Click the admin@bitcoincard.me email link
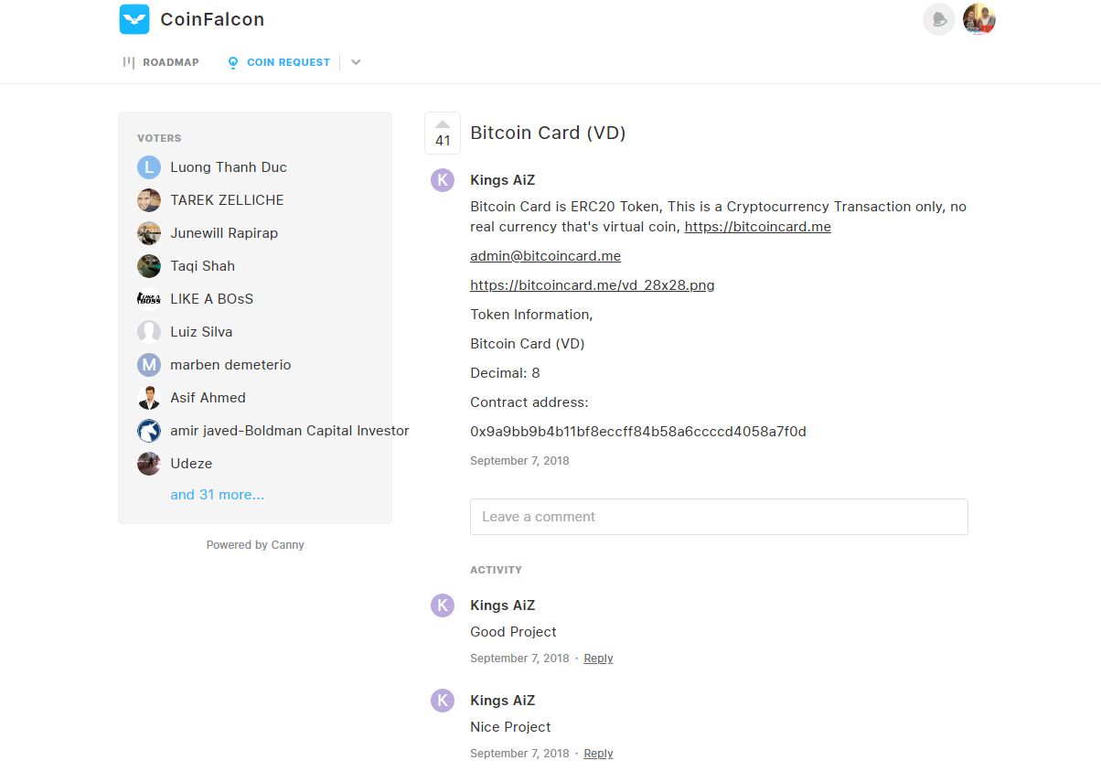The height and width of the screenshot is (782, 1101). 545,256
